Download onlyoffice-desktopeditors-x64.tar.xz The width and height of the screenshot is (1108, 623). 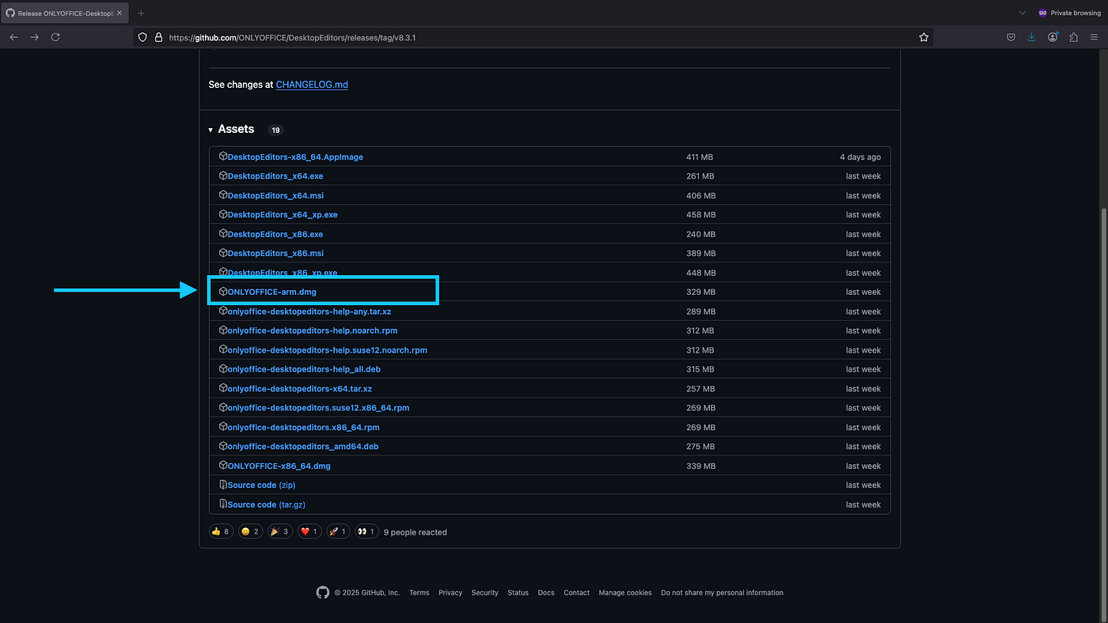300,389
